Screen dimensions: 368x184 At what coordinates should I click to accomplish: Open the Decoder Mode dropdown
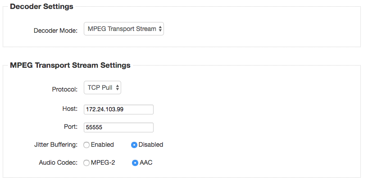coord(124,29)
